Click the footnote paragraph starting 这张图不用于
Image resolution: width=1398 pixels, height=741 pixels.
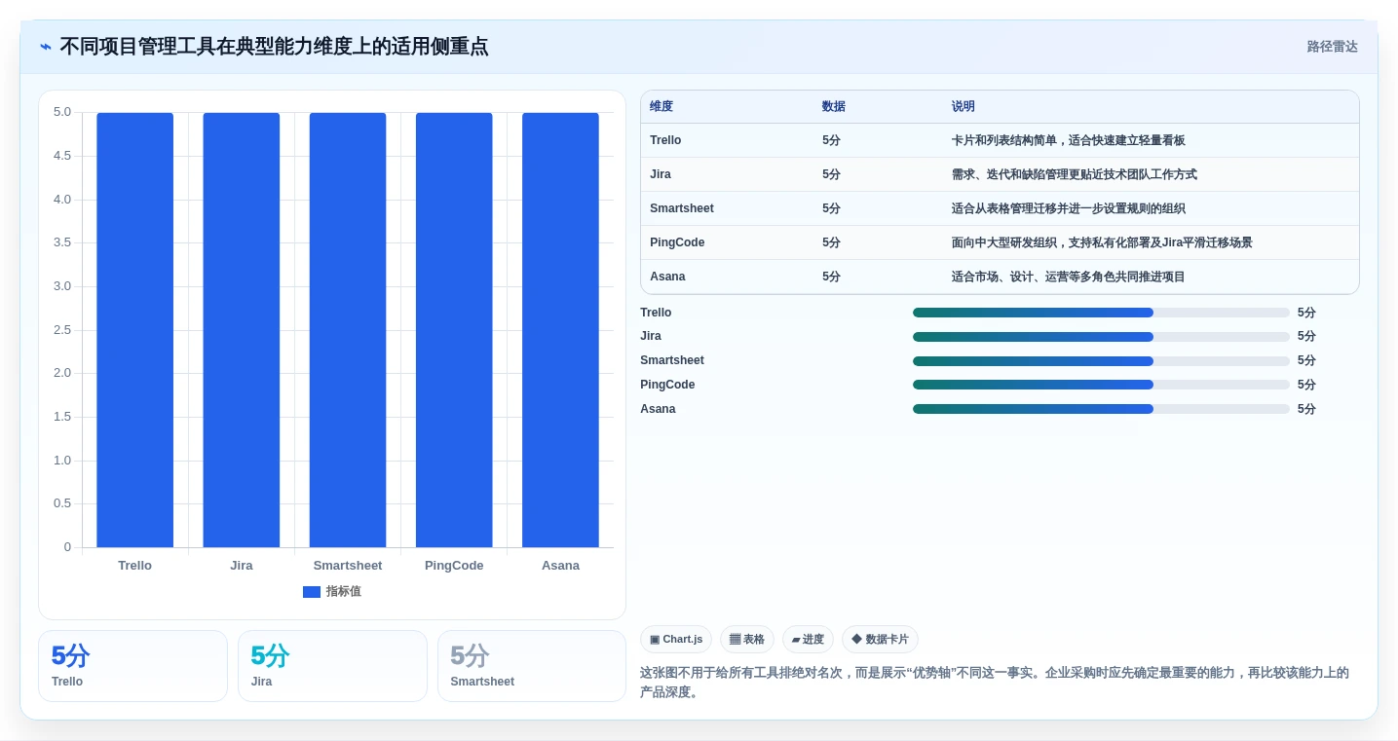995,683
